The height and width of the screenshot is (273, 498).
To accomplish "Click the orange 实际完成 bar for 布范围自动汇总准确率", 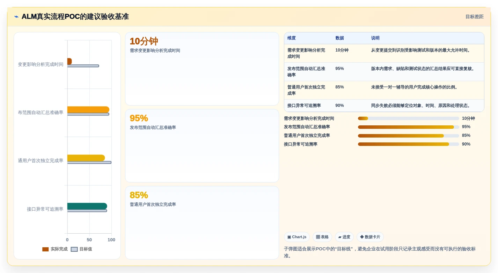I will pyautogui.click(x=88, y=109).
